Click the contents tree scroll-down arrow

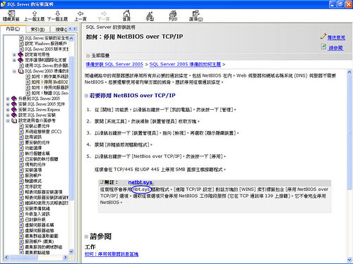click(71, 251)
